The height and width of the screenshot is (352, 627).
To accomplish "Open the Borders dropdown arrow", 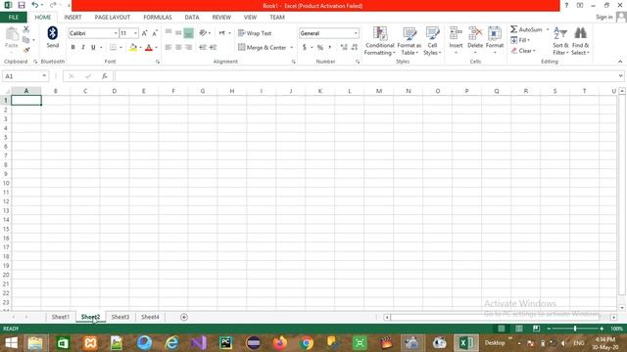I will [121, 48].
